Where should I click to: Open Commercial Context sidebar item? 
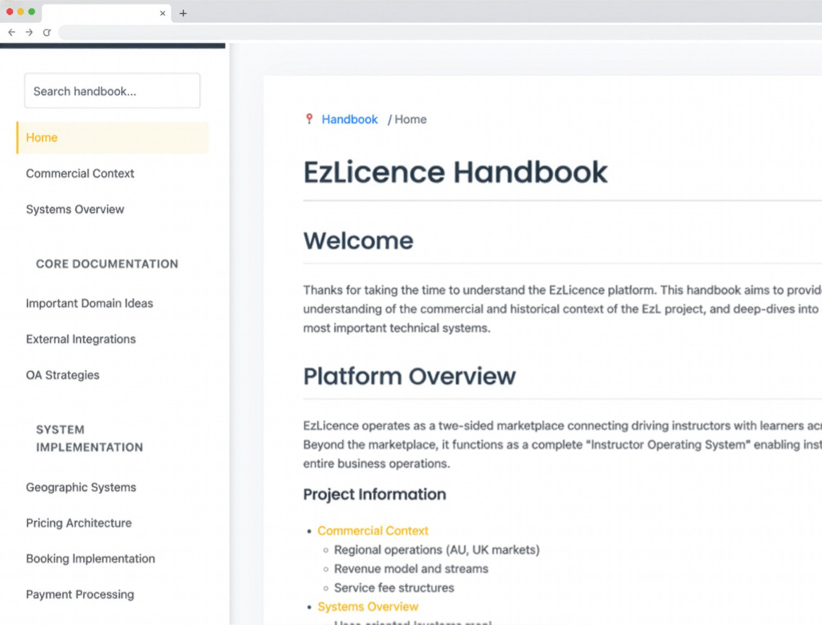[80, 174]
